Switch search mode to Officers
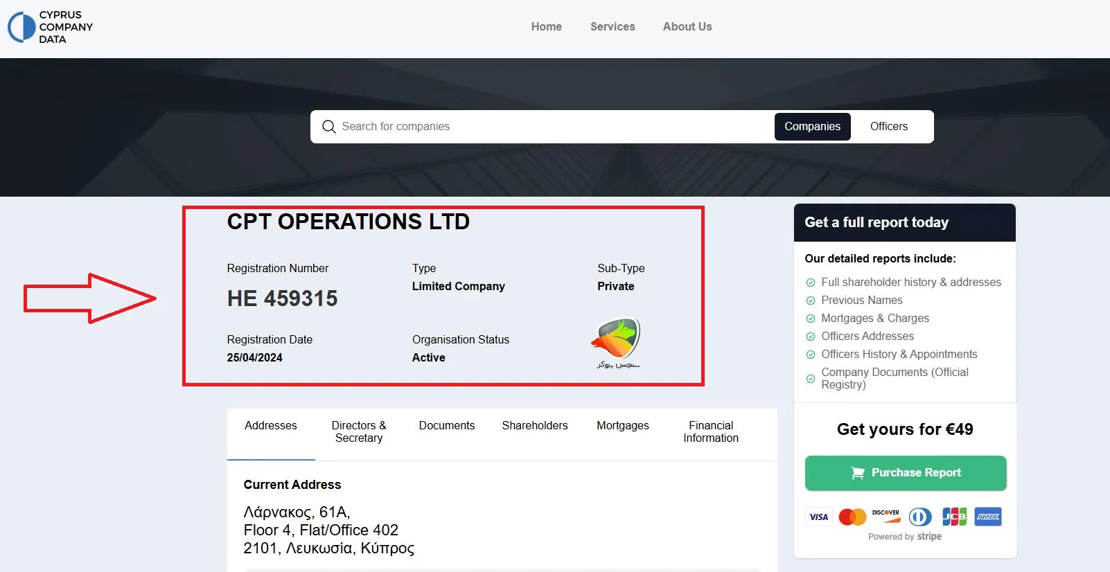Viewport: 1110px width, 572px height. pos(889,127)
